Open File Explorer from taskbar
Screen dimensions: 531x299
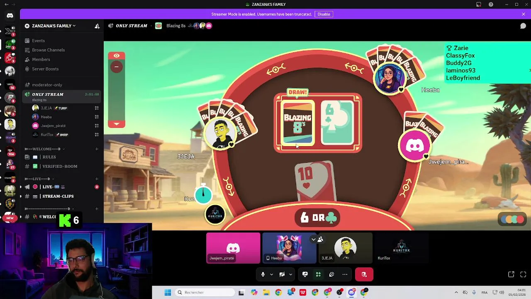tap(266, 292)
